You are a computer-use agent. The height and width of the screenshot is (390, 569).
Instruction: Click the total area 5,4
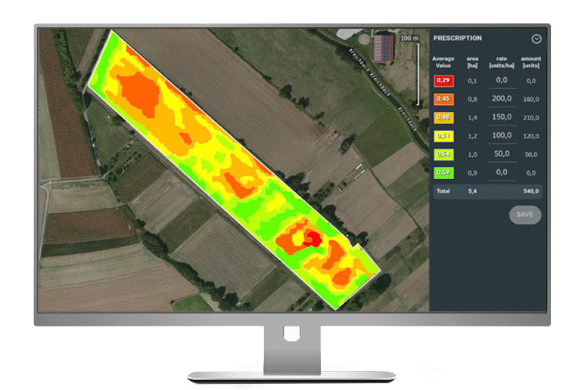(472, 191)
